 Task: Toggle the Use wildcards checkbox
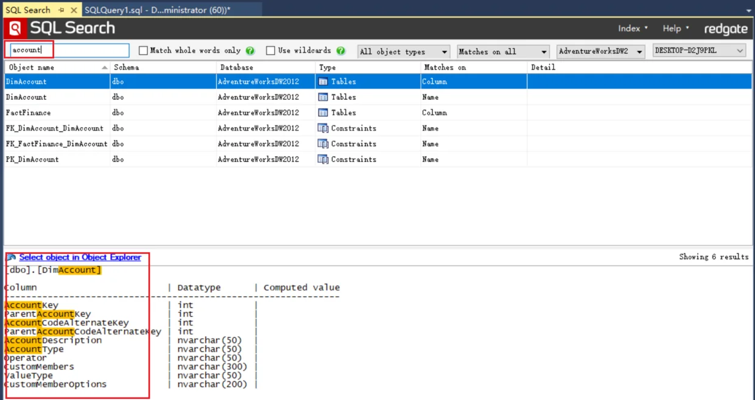click(270, 51)
